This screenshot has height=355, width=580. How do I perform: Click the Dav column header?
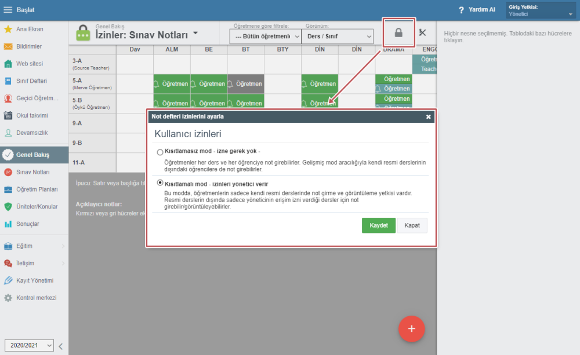[x=135, y=49]
